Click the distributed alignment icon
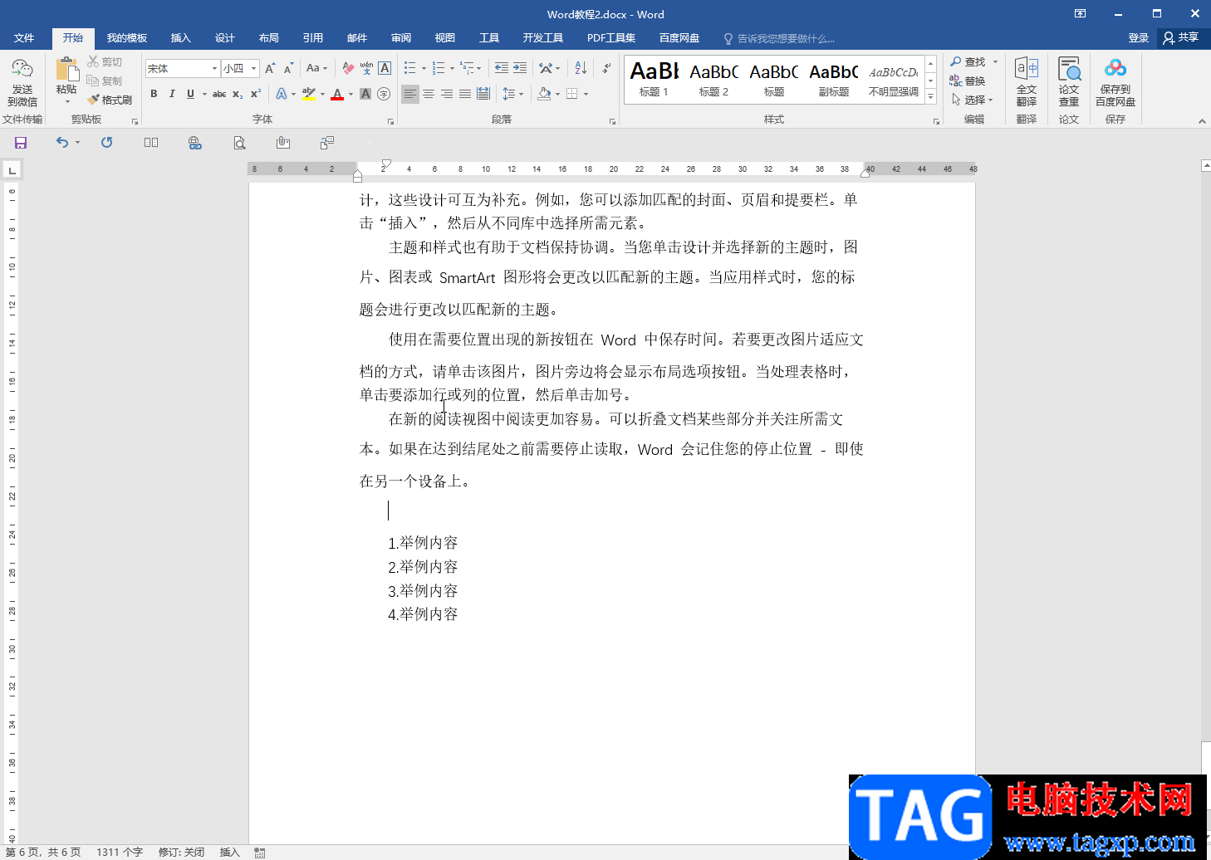This screenshot has width=1211, height=860. point(483,94)
